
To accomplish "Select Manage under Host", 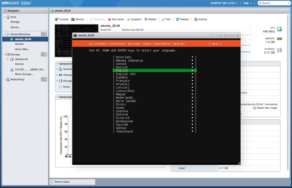I will point(15,22).
